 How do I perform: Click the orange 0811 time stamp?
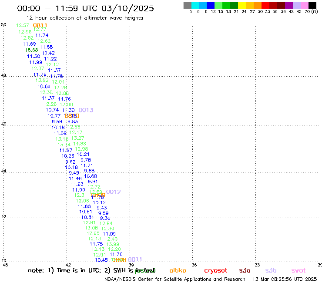click(x=40, y=25)
